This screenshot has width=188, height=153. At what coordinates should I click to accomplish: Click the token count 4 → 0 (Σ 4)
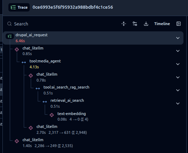tap(79, 120)
